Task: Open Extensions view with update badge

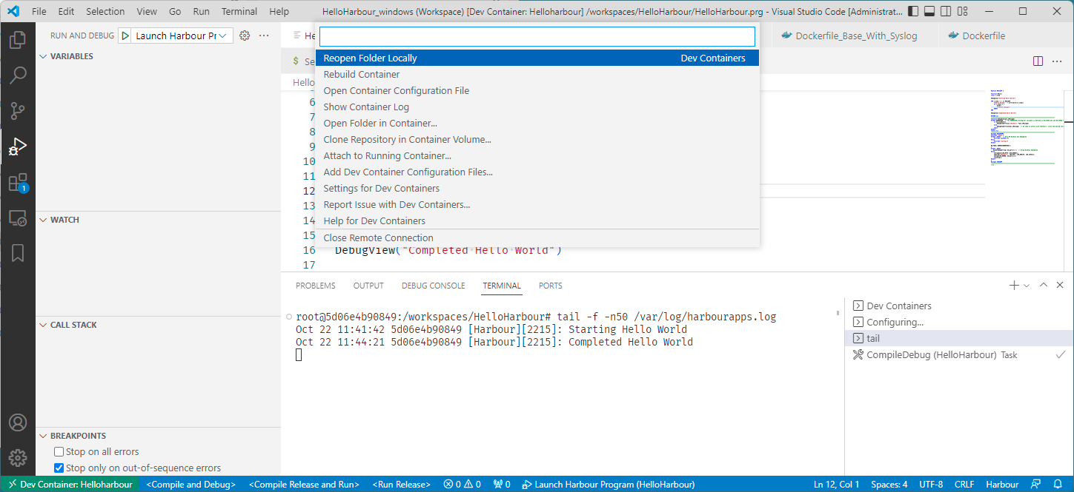Action: [x=18, y=183]
